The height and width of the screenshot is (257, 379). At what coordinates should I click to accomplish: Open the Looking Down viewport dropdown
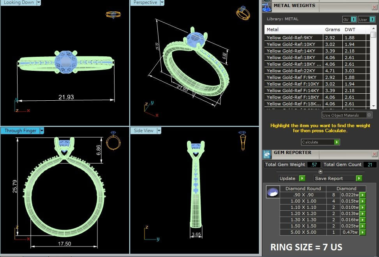[x=39, y=2]
